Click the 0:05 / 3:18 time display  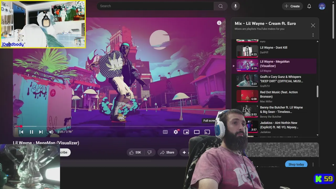(65, 132)
